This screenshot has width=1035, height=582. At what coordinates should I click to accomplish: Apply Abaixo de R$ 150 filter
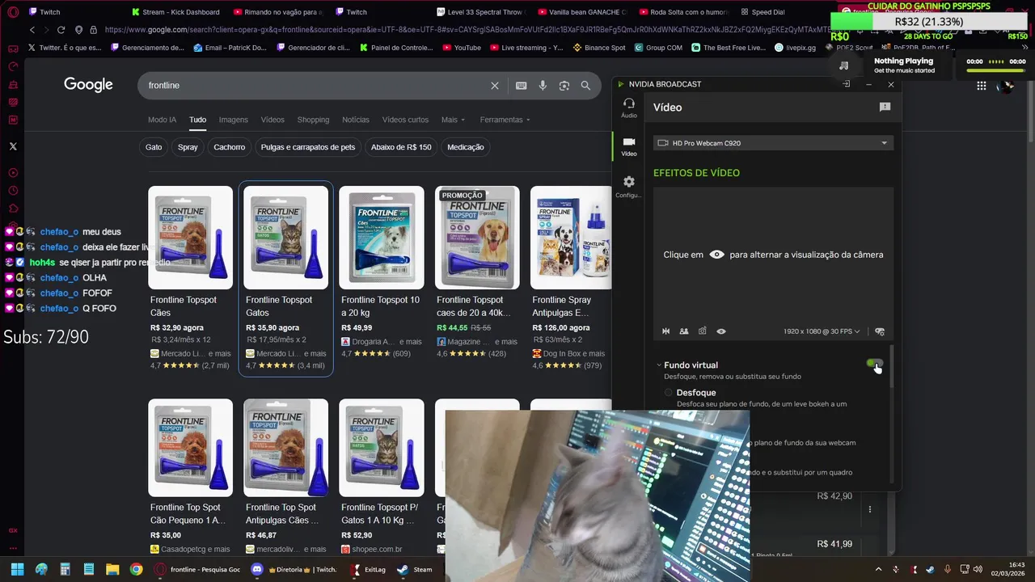coord(401,147)
